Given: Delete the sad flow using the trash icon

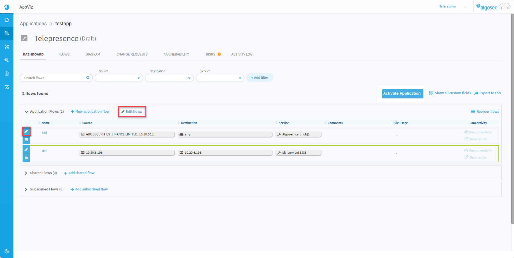Looking at the screenshot, I should (26, 139).
